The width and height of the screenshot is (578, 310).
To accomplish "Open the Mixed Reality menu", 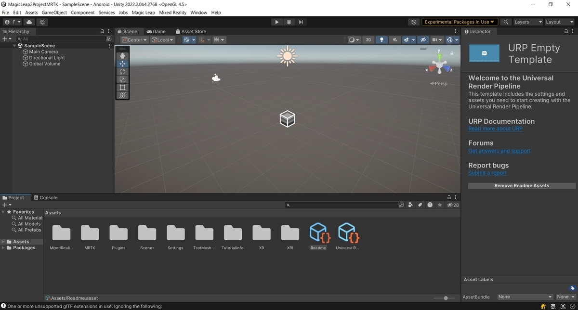I will click(x=173, y=13).
